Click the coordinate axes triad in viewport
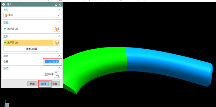 (x=6, y=104)
